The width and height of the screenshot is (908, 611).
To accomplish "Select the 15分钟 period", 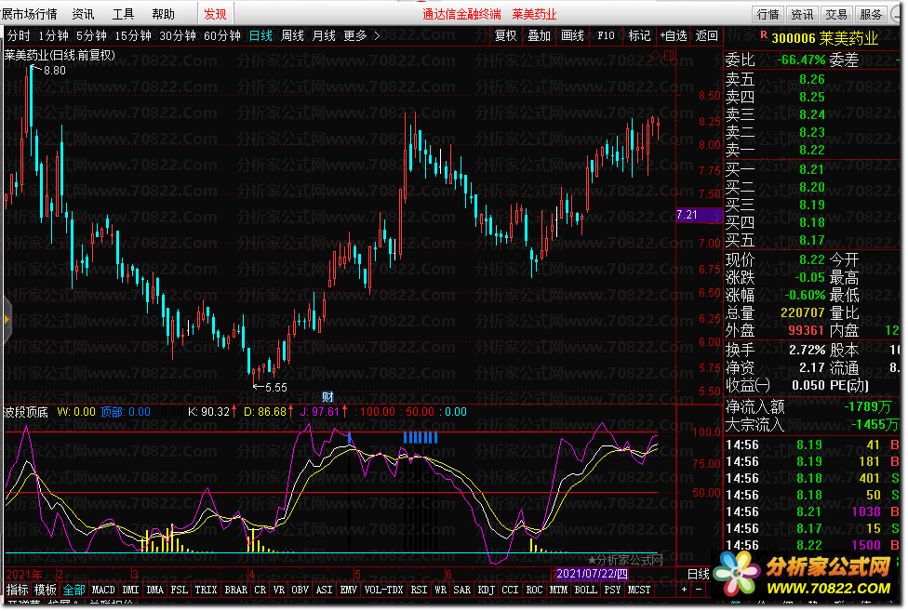I will 133,36.
